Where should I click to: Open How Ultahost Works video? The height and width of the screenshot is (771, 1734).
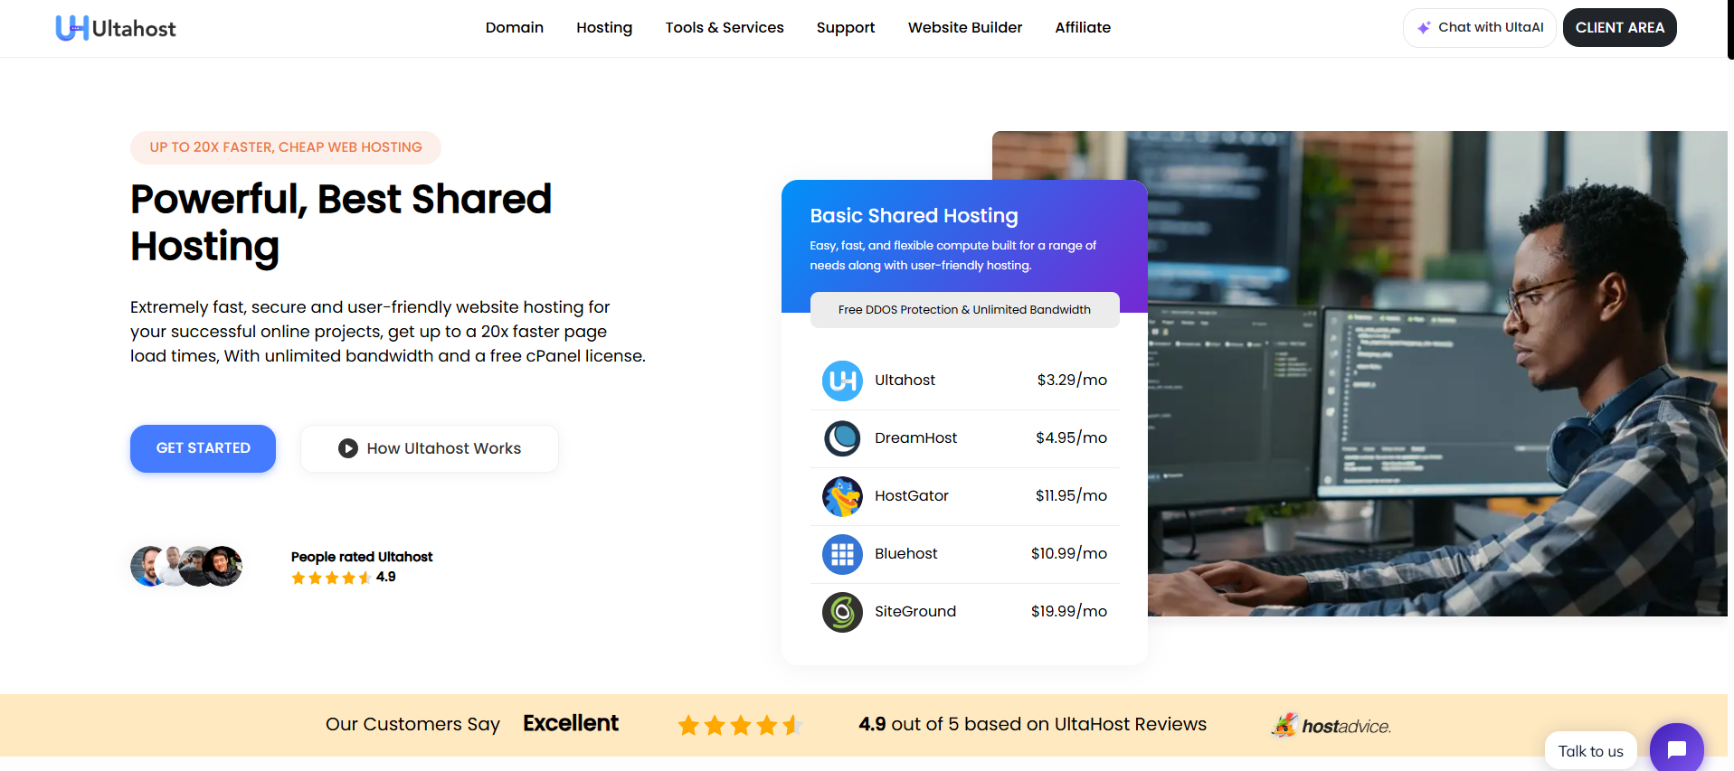pos(430,448)
